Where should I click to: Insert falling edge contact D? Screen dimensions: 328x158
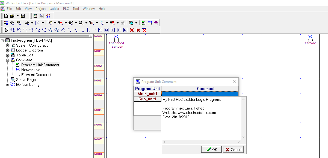point(31,30)
